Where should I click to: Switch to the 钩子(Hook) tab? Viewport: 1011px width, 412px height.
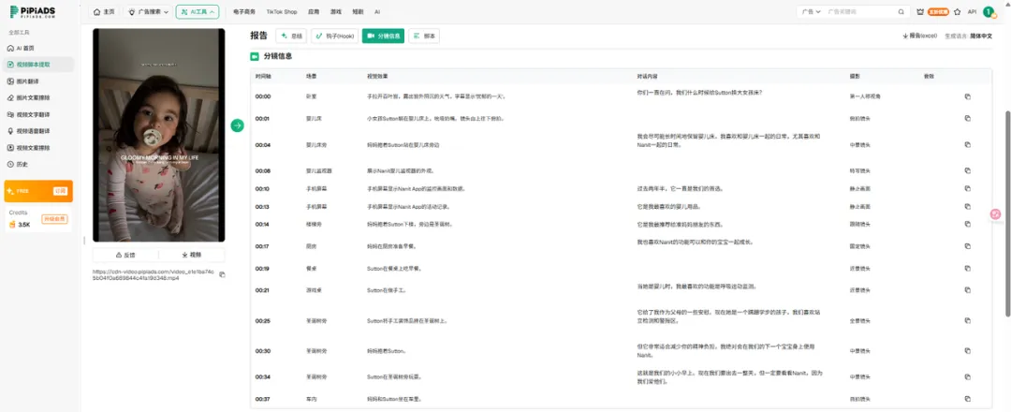point(334,37)
